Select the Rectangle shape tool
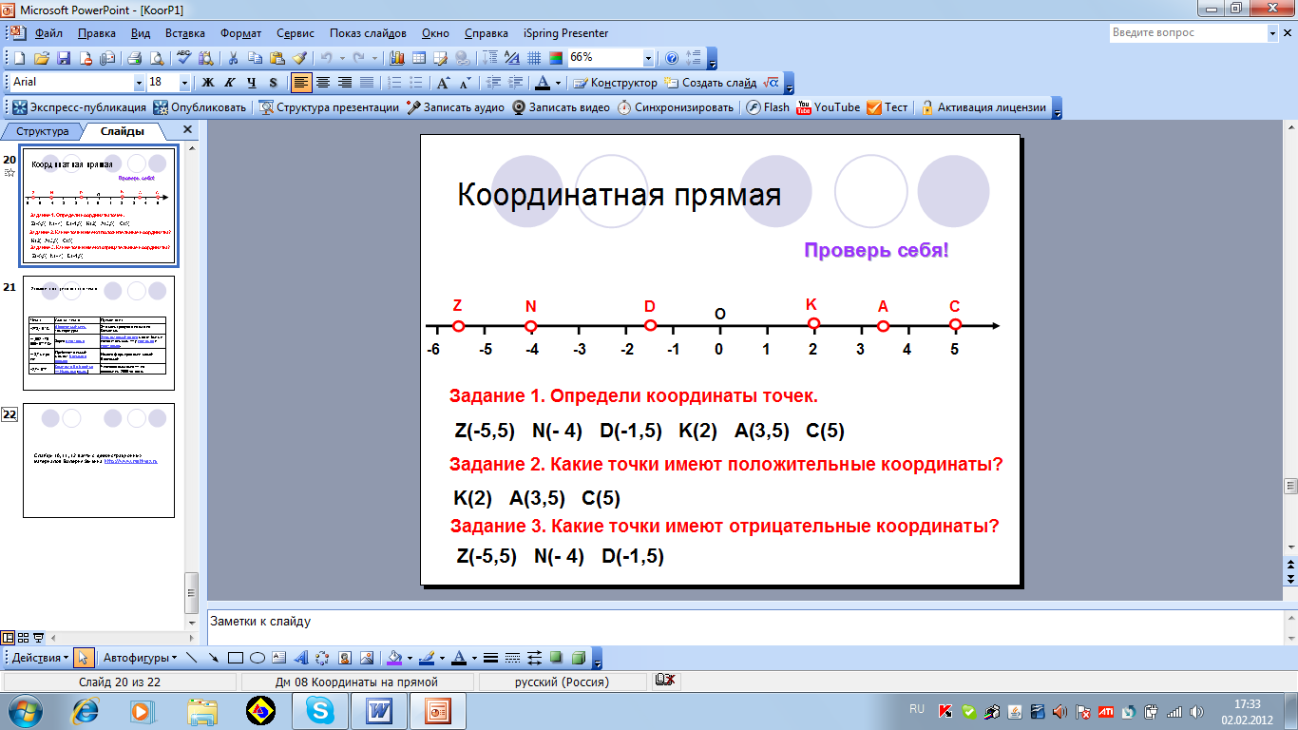The image size is (1298, 730). [236, 658]
